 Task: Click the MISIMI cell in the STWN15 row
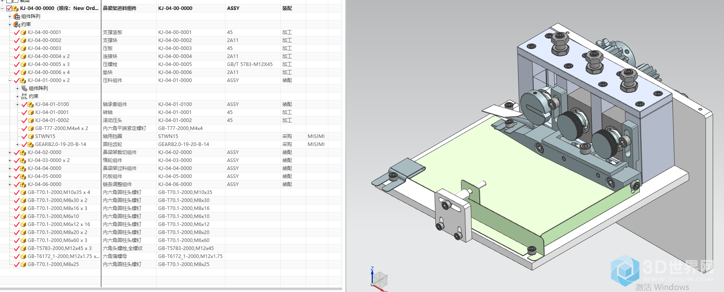(316, 136)
